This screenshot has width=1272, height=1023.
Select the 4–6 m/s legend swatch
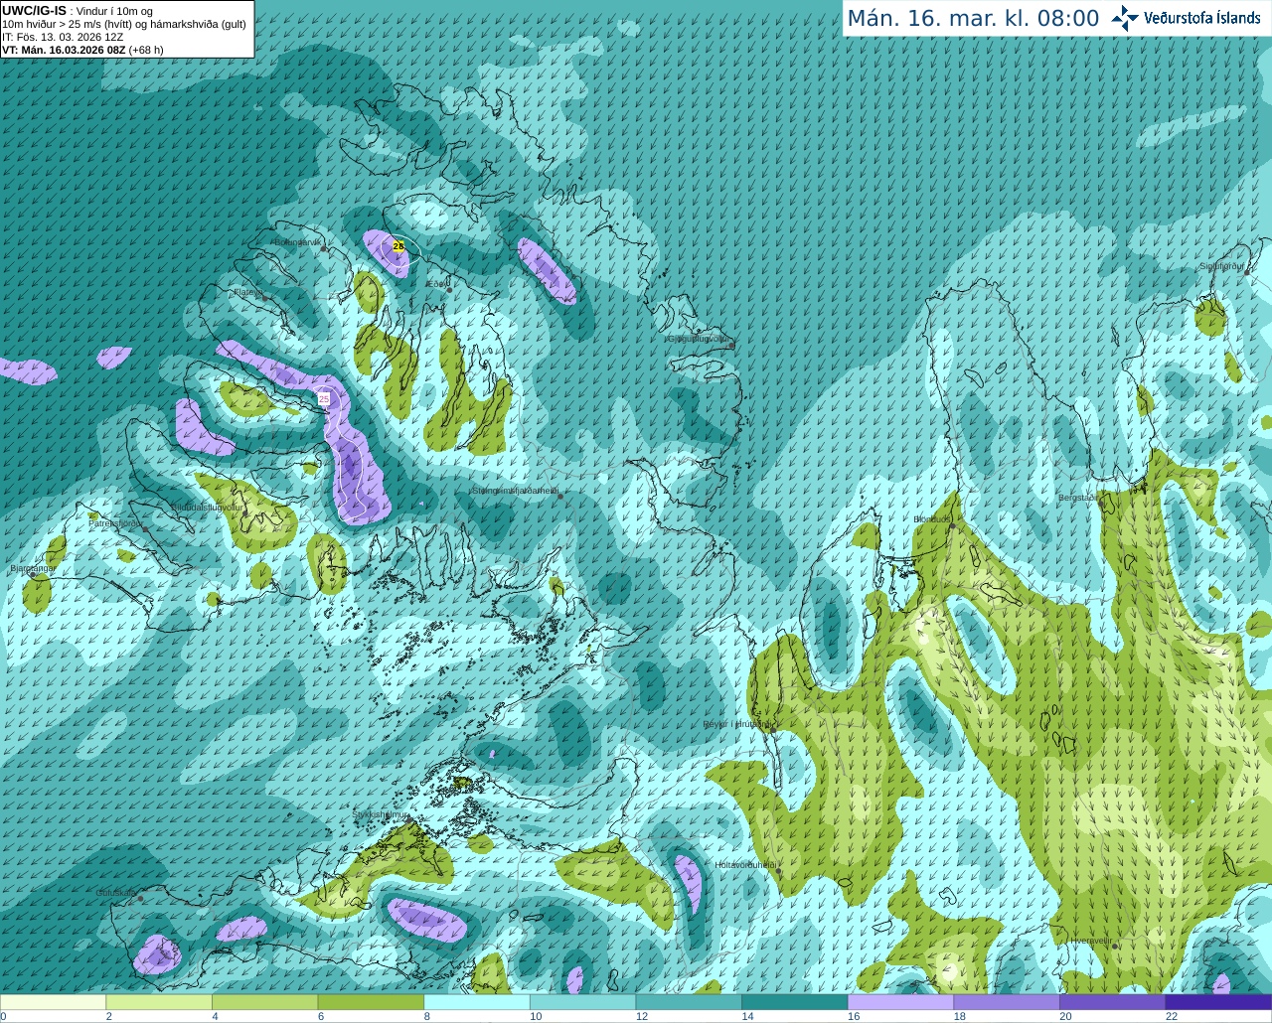(x=264, y=1002)
